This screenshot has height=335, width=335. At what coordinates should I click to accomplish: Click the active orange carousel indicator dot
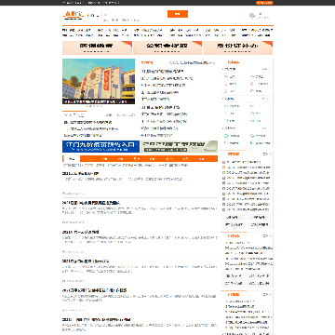pyautogui.click(x=91, y=106)
